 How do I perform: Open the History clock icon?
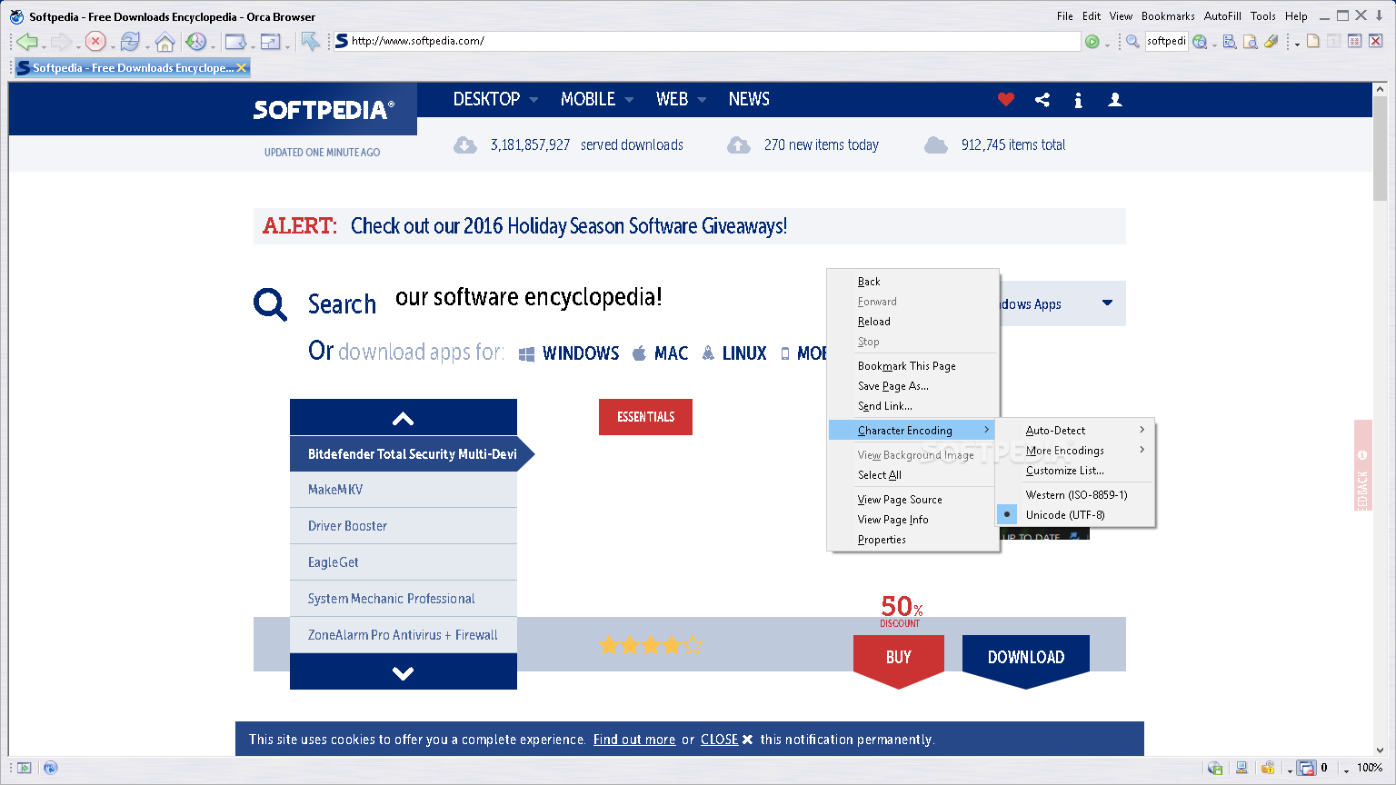[196, 41]
